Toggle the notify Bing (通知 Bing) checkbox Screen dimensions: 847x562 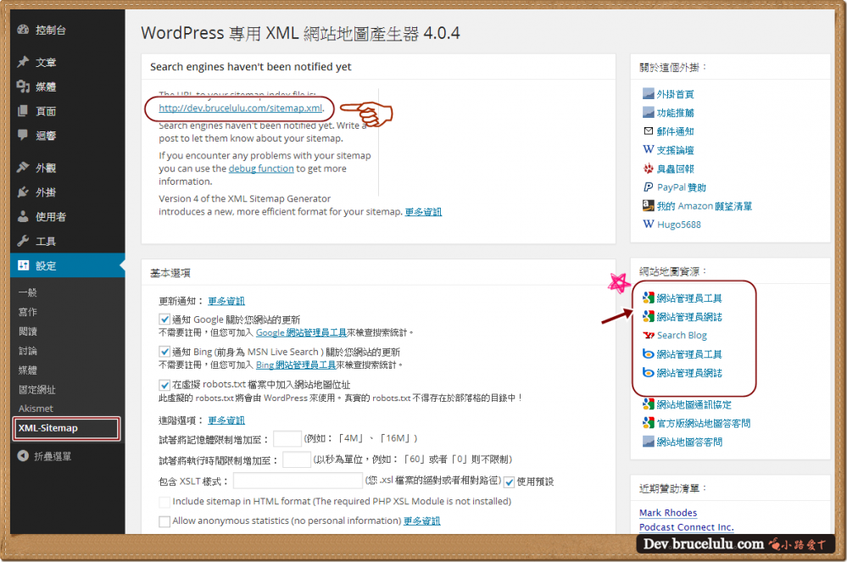[x=164, y=352]
